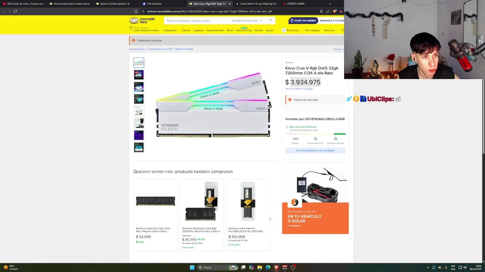Open File Explorer from the taskbar
Screen dimensions: 485x272
click(x=260, y=267)
